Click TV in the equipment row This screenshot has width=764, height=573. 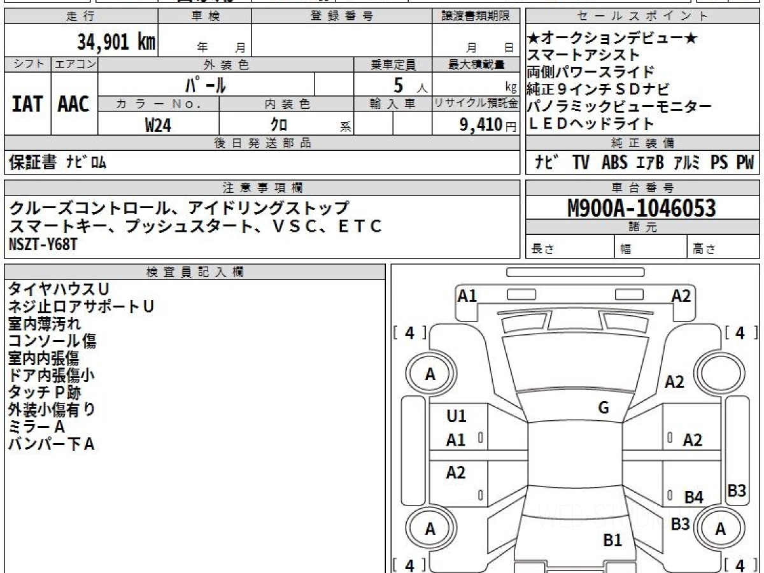pos(581,163)
